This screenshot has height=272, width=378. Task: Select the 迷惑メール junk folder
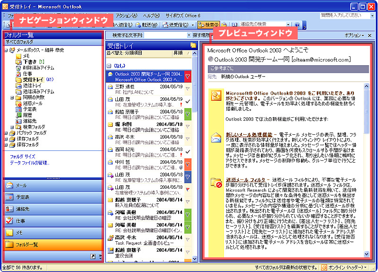tap(33, 103)
